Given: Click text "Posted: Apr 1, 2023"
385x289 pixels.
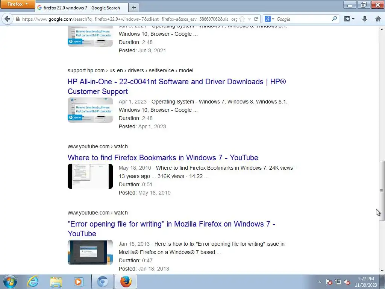Looking at the screenshot, I should point(142,126).
